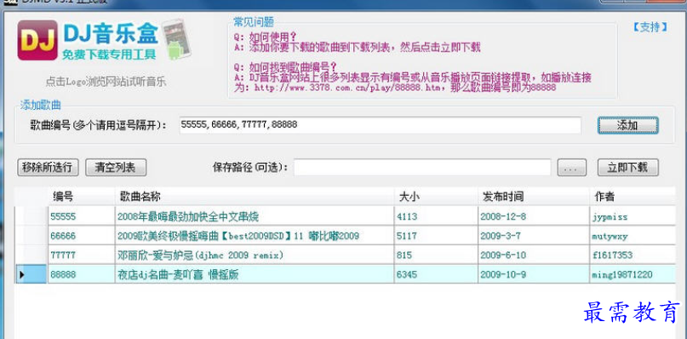Click the browse "..." path button
The width and height of the screenshot is (687, 339).
click(x=571, y=167)
